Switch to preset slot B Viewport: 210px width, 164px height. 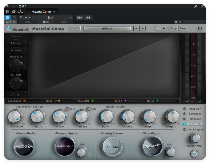[x=164, y=28]
